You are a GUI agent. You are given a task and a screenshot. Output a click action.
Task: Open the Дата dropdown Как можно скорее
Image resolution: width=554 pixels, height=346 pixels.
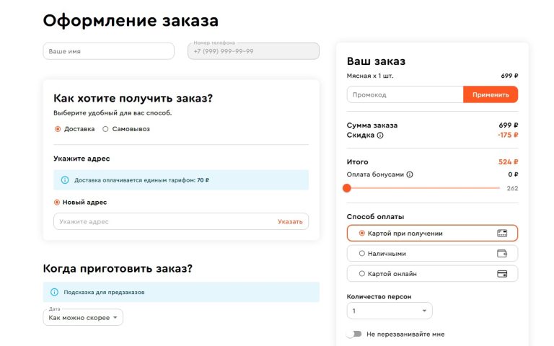point(83,317)
